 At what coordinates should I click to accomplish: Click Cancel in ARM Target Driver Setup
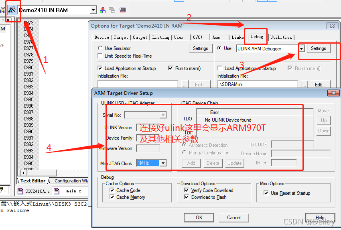234,218
